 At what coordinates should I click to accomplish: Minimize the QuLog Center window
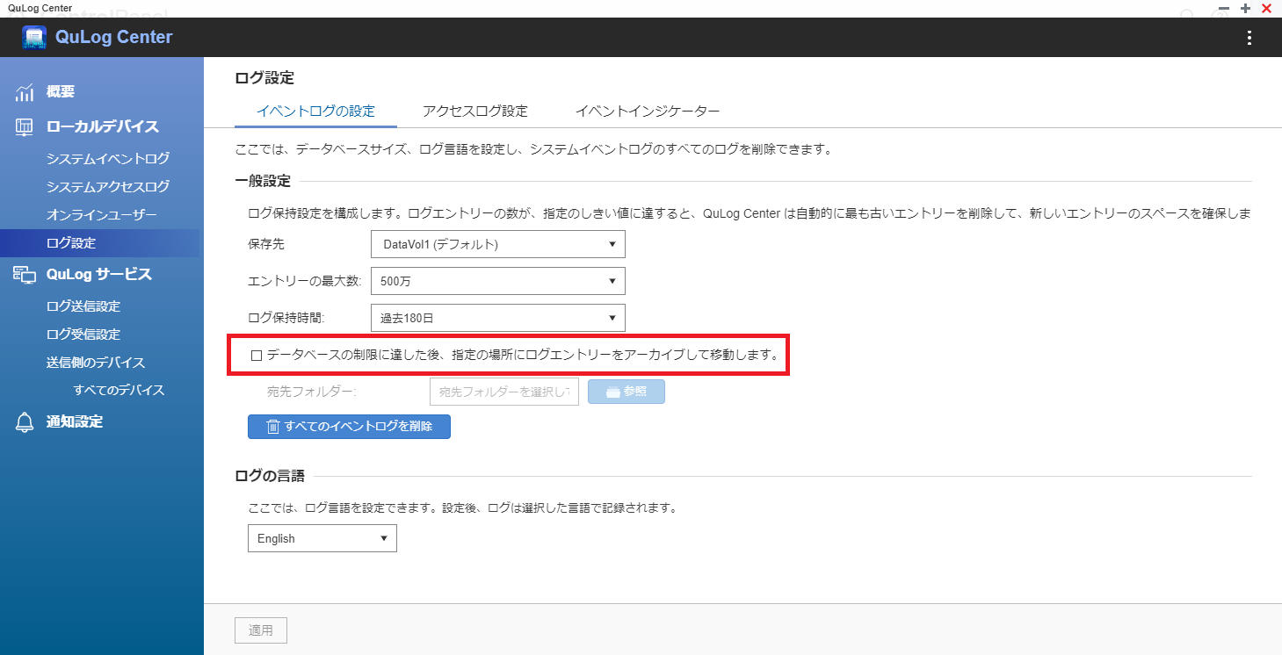coord(1224,8)
